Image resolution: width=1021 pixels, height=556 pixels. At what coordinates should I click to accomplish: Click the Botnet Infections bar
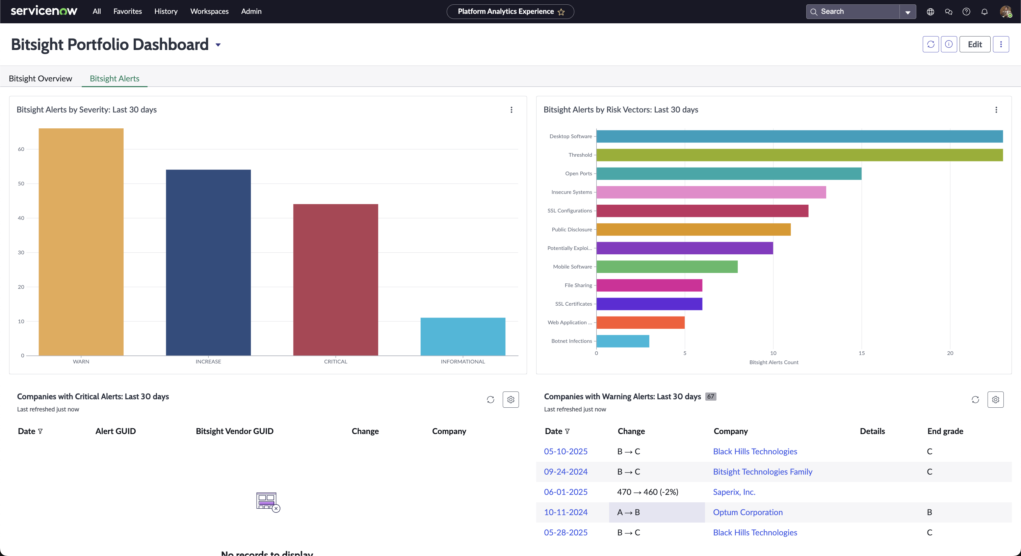623,341
